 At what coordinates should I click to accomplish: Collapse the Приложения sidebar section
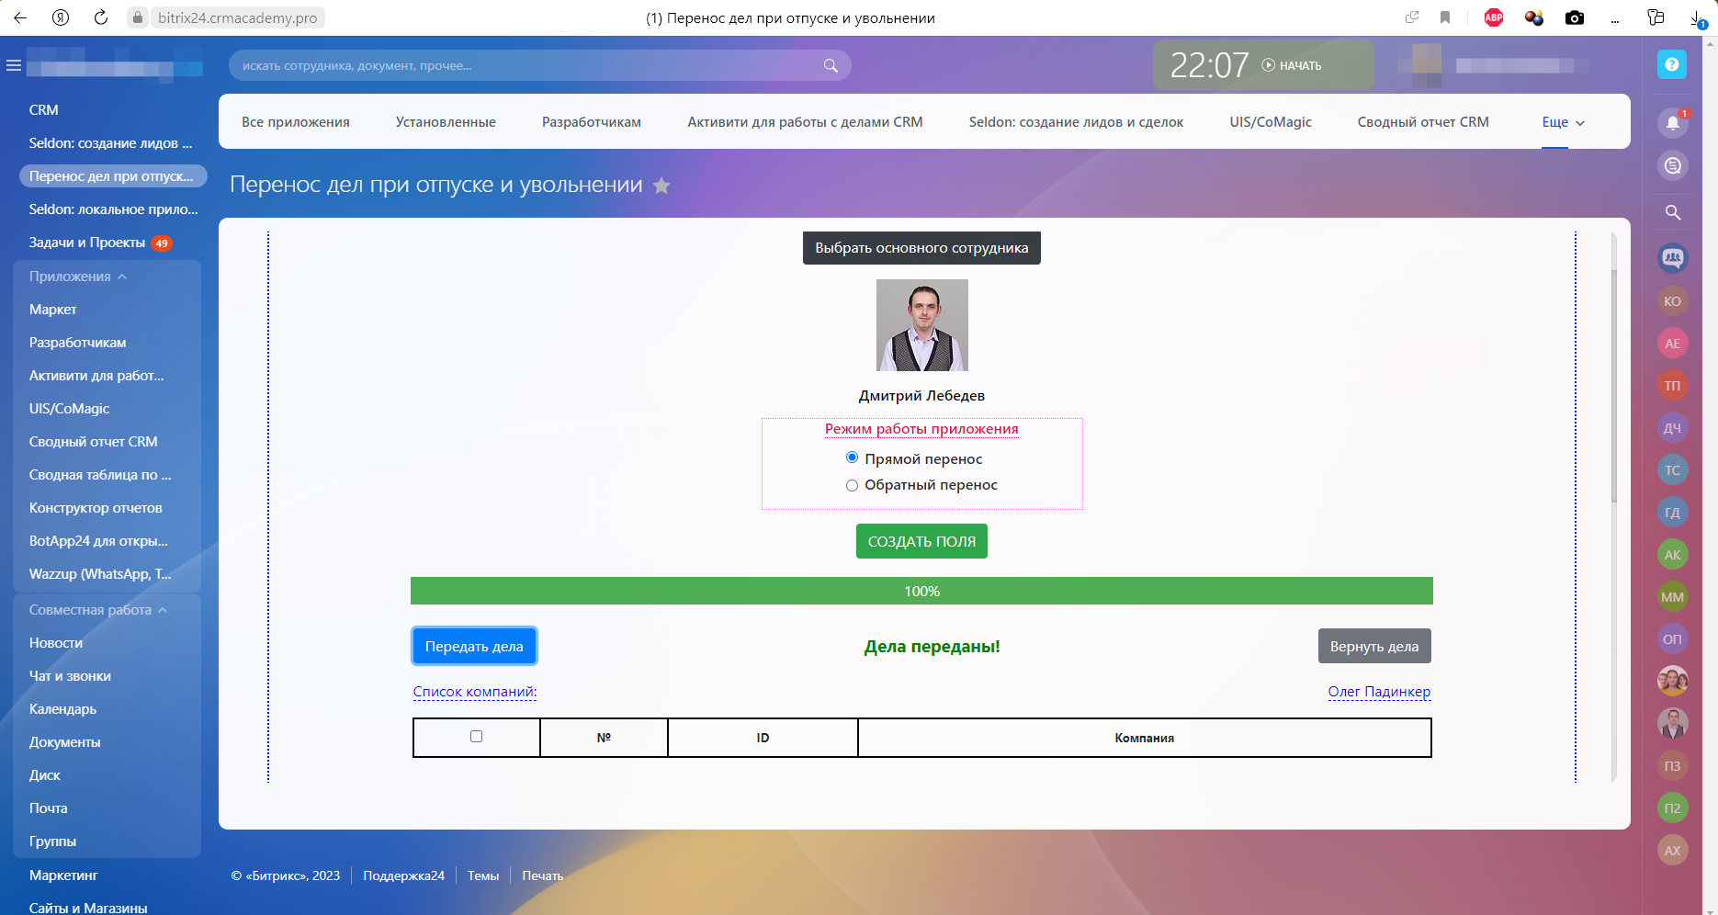(x=78, y=277)
